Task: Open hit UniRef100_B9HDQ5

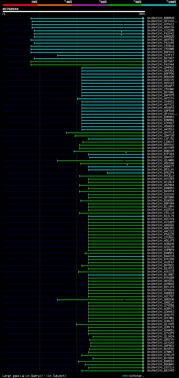Action: 161,37
